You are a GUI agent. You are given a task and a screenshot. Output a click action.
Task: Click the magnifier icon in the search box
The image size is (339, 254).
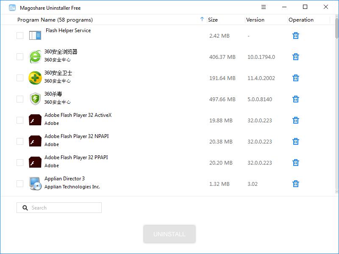click(x=26, y=207)
